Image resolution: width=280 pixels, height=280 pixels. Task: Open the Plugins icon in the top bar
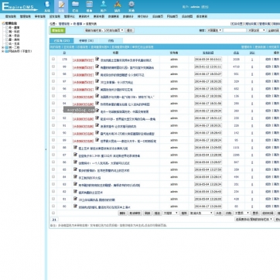coord(118,6)
